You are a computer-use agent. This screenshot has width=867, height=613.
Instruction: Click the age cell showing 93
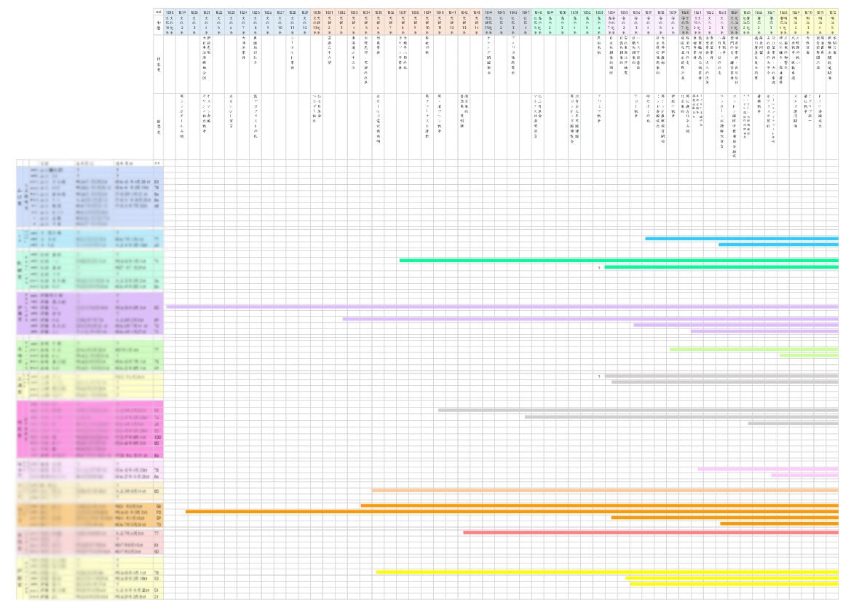click(158, 513)
